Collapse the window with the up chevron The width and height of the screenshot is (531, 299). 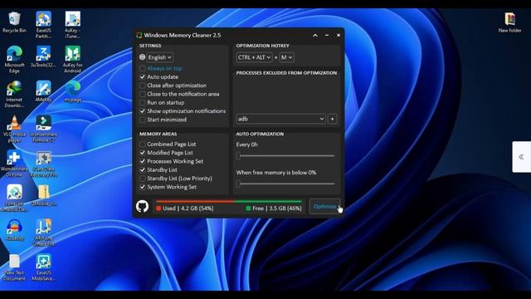(x=315, y=35)
